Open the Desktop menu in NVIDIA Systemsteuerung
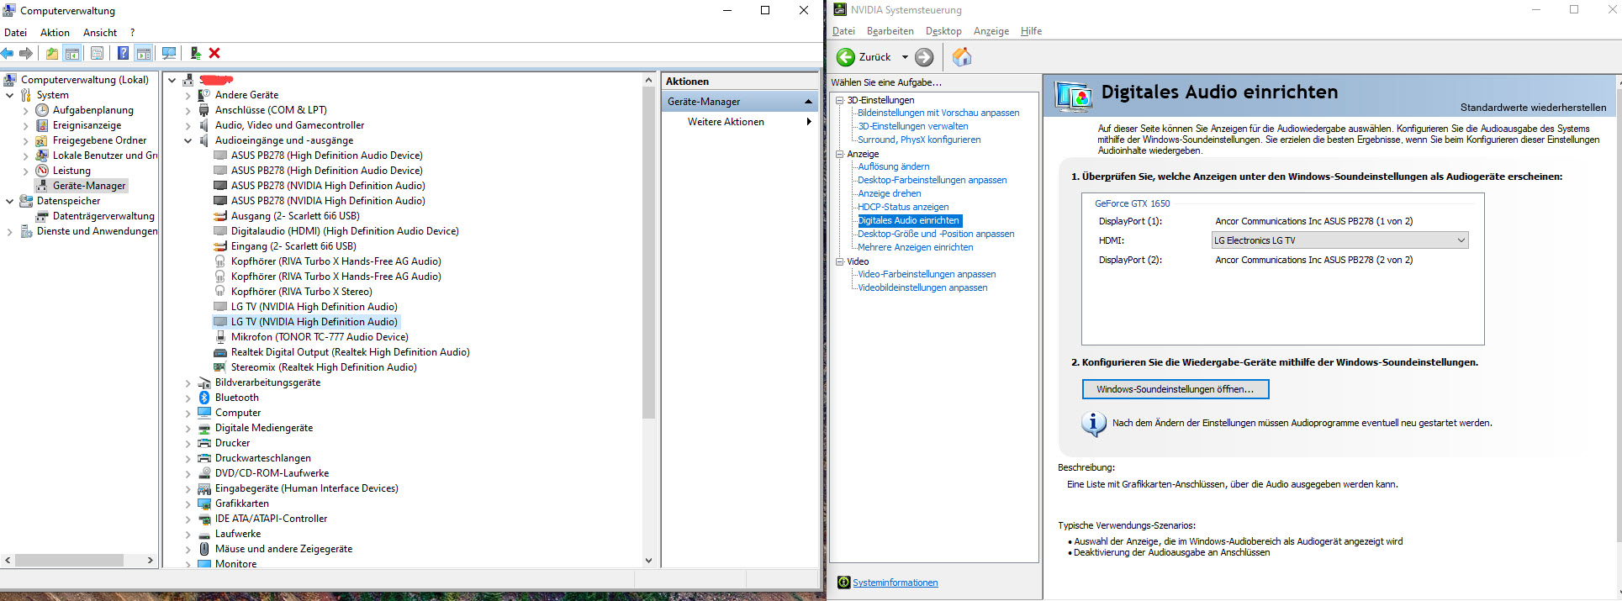This screenshot has height=601, width=1622. tap(943, 31)
